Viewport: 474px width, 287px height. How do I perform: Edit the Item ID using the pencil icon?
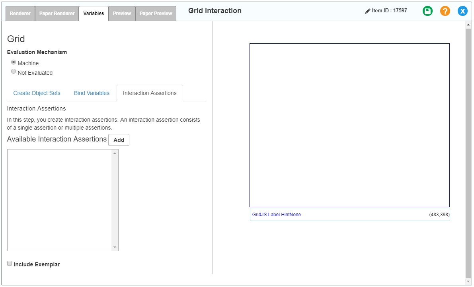[x=368, y=11]
